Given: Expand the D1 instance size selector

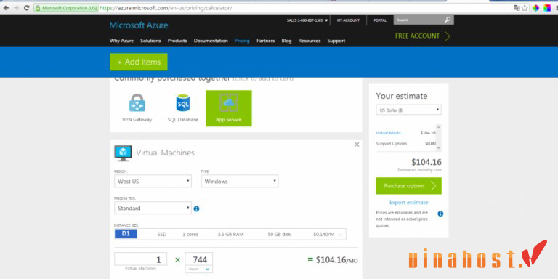Looking at the screenshot, I should (x=230, y=234).
